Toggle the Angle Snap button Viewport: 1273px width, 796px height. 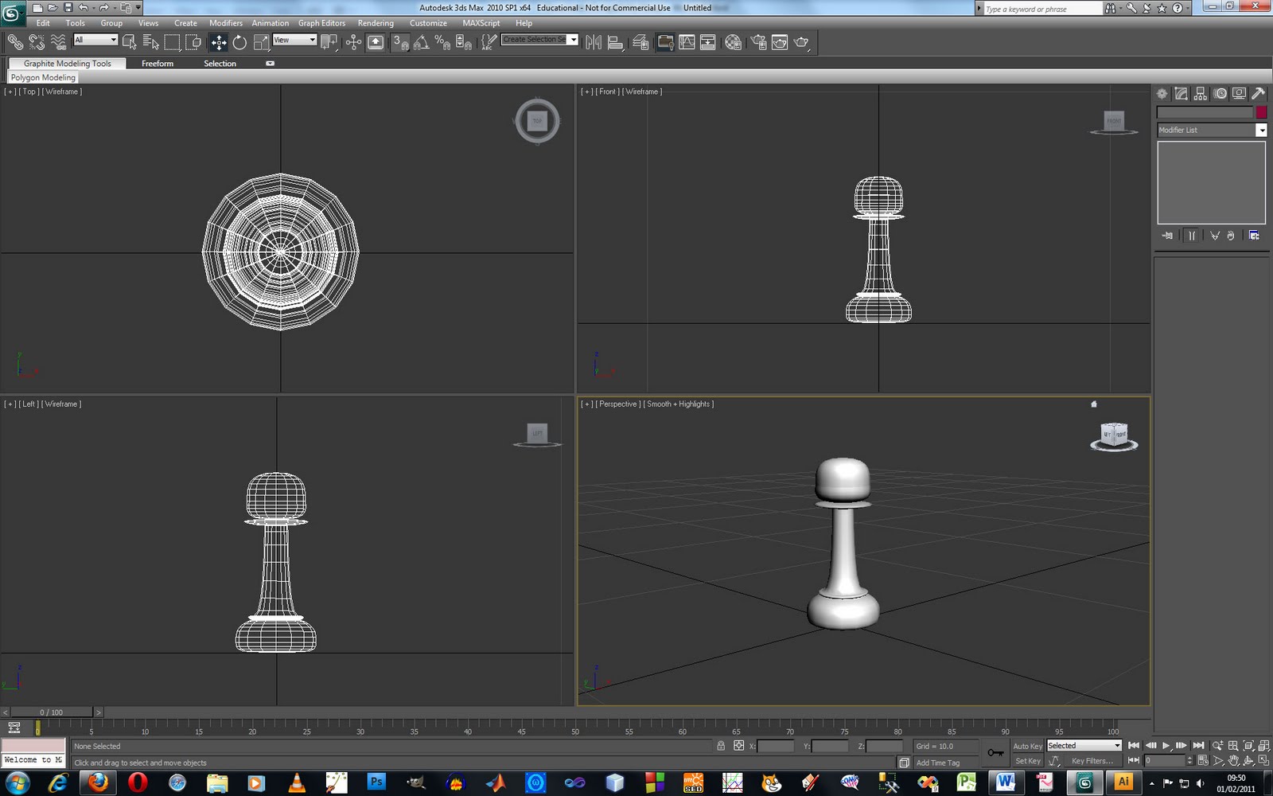coord(422,41)
